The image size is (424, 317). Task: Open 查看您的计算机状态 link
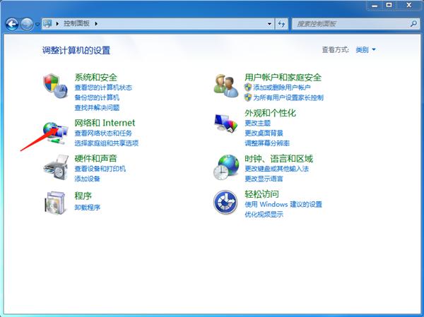click(103, 88)
